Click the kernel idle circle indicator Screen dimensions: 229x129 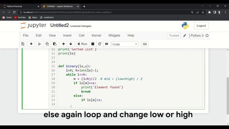207,35
